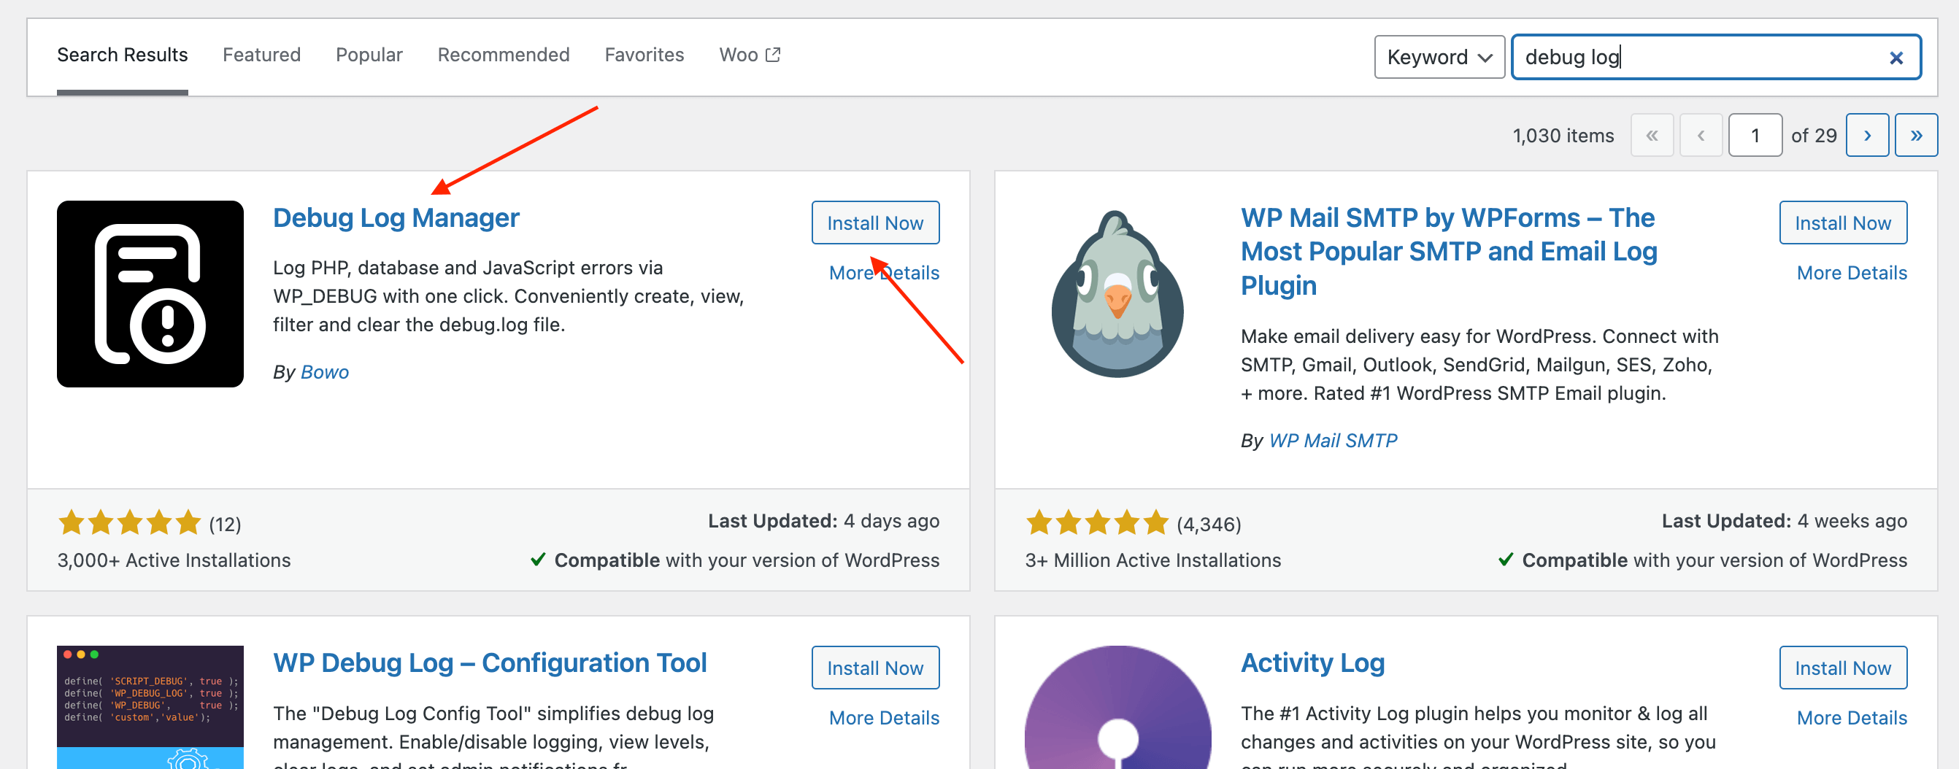Install WP Debug Log Configuration Tool

875,667
